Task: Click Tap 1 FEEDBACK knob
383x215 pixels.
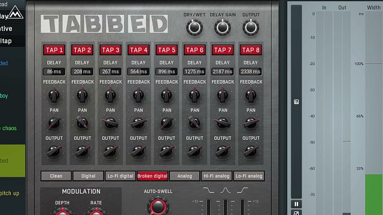Action: [x=54, y=96]
